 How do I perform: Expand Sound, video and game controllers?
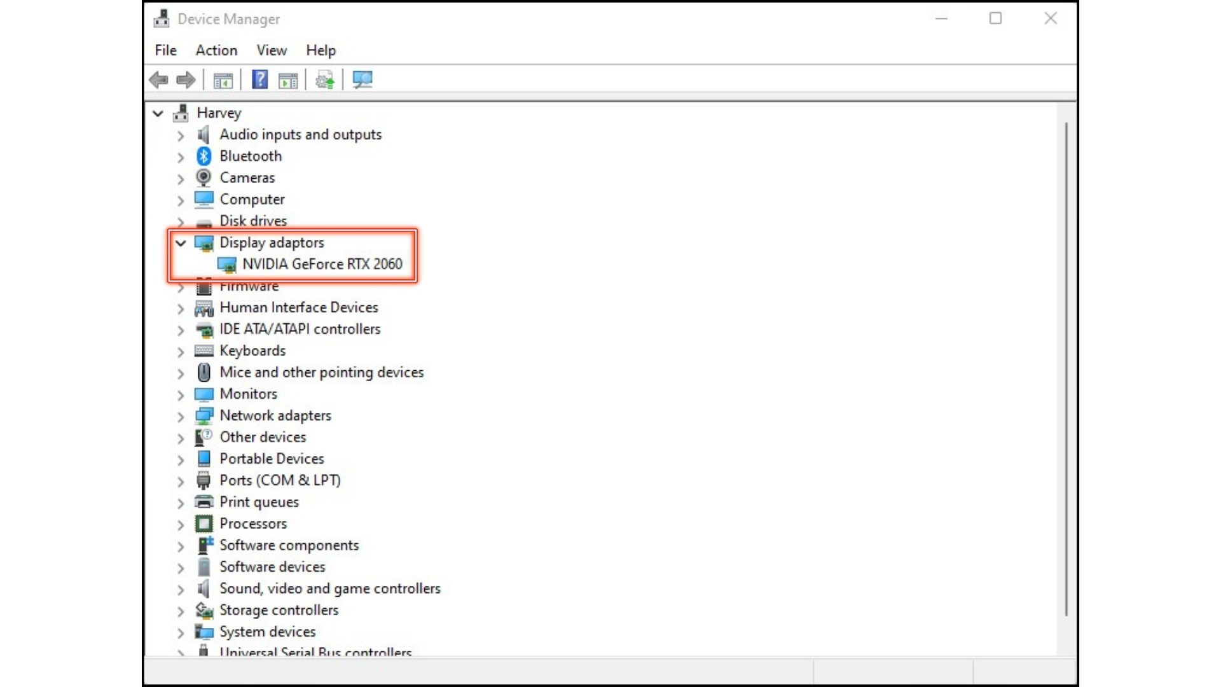pos(181,590)
